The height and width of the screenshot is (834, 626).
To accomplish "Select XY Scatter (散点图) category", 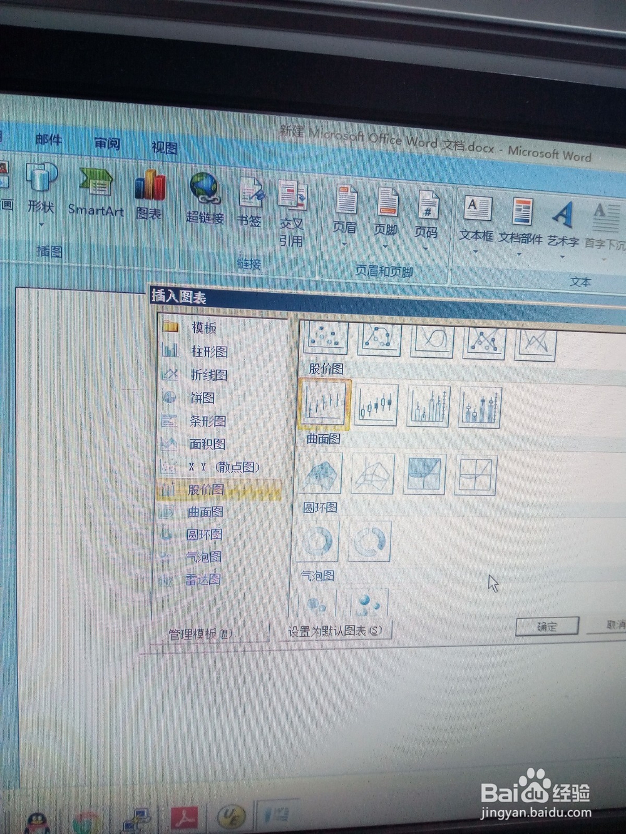I will coord(220,467).
